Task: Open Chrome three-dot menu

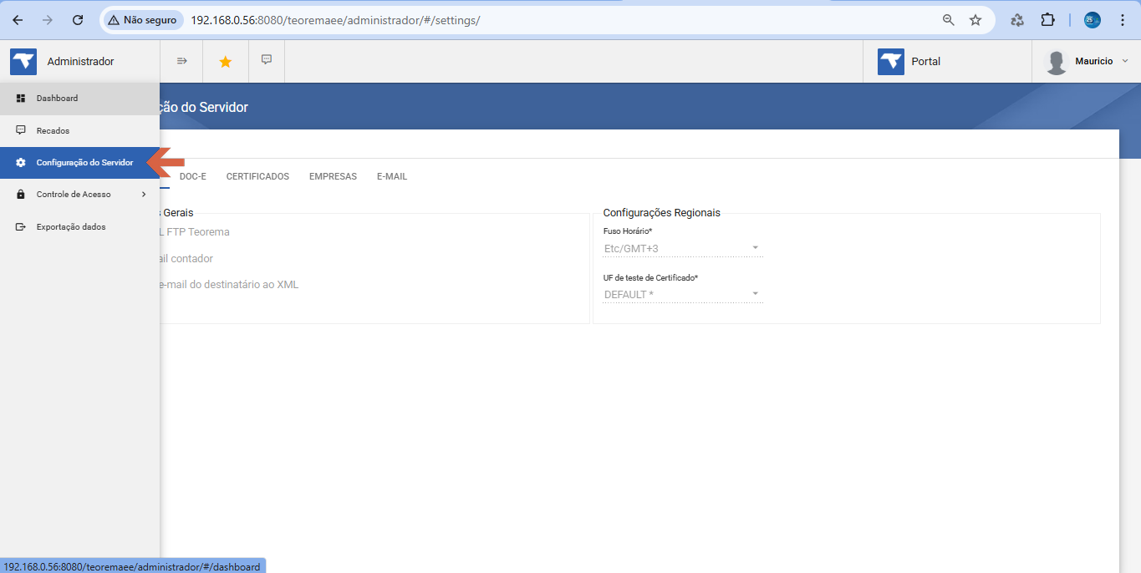Action: coord(1123,20)
